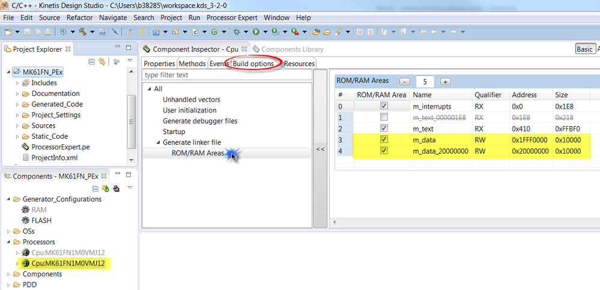Switch to the Resources tab

coord(299,64)
